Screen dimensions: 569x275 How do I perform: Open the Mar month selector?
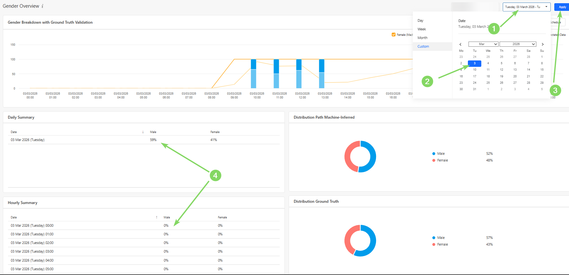[483, 44]
